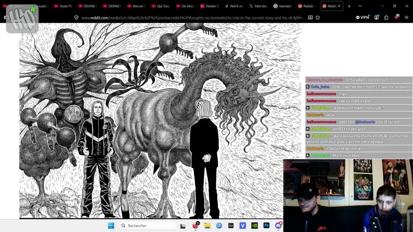Expand the list all tabs chevron

point(360,6)
